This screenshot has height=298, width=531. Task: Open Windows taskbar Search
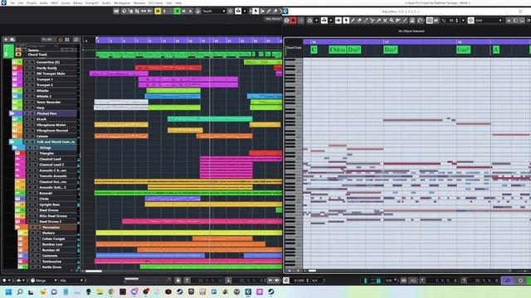tap(20, 291)
